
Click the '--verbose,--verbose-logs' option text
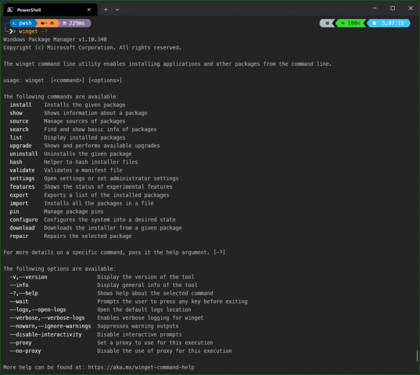point(47,318)
